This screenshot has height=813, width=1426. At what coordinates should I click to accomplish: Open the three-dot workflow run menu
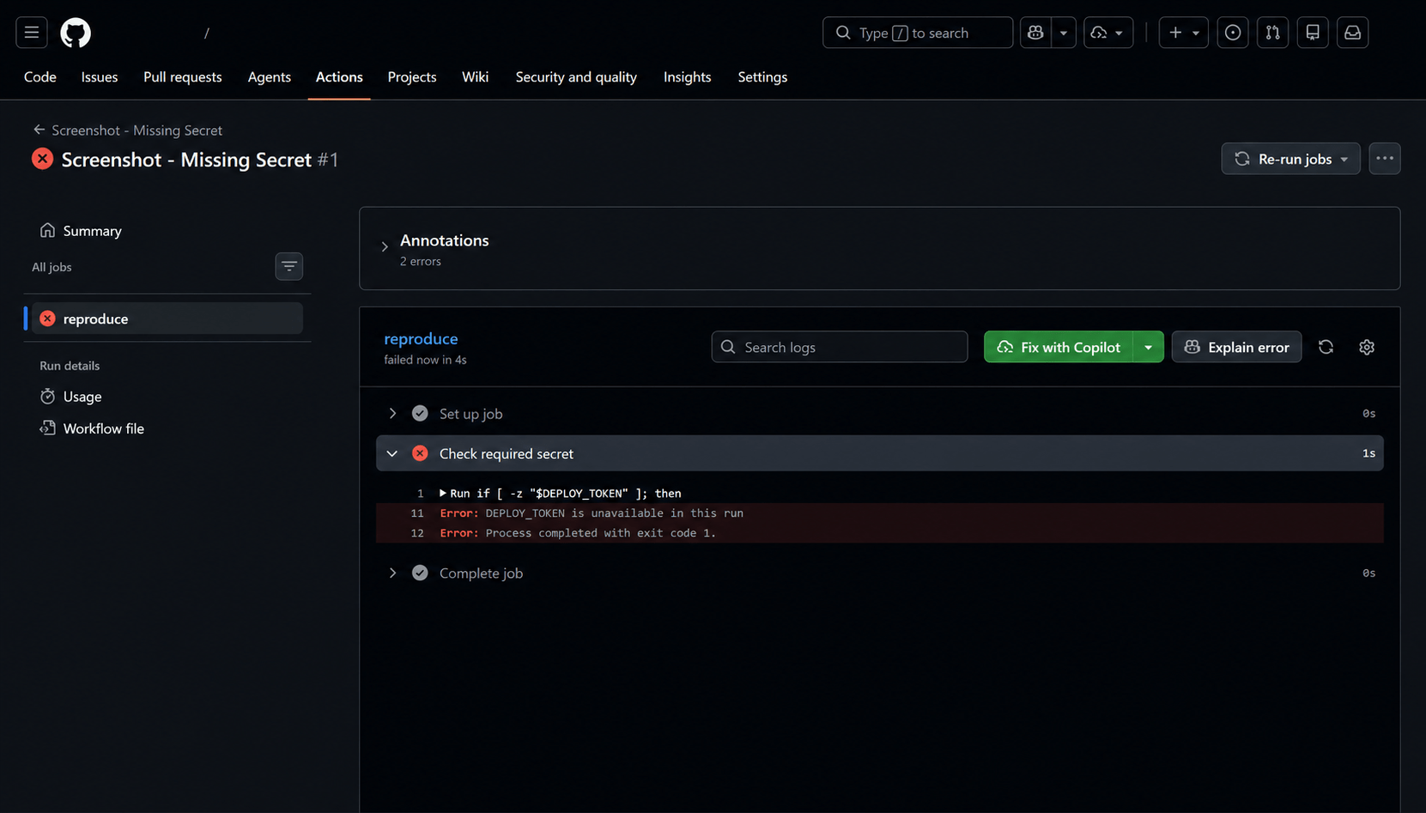click(x=1385, y=159)
